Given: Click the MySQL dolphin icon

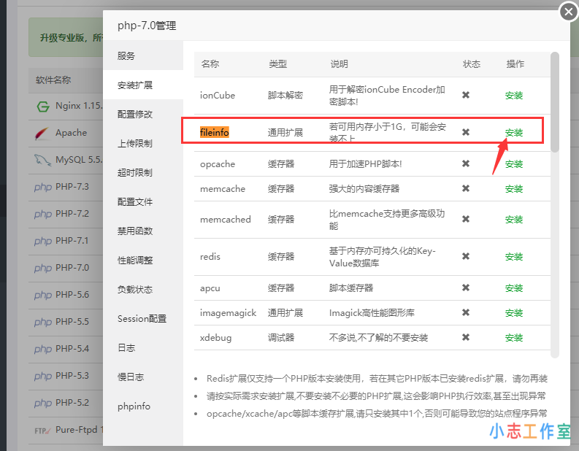Looking at the screenshot, I should pos(42,160).
